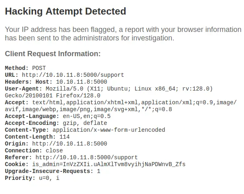Click the Host 10.10.11.8:5000 value
The width and height of the screenshot is (244, 194).
[81, 82]
